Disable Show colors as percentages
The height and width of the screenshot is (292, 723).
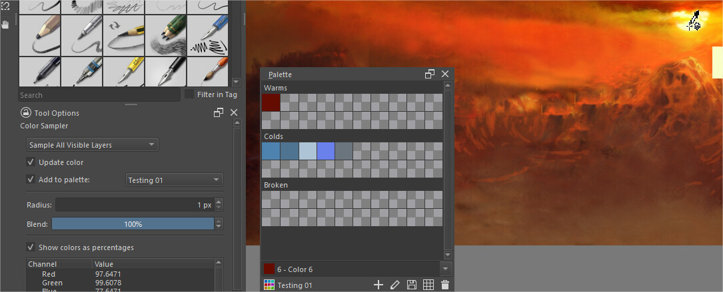coord(31,247)
